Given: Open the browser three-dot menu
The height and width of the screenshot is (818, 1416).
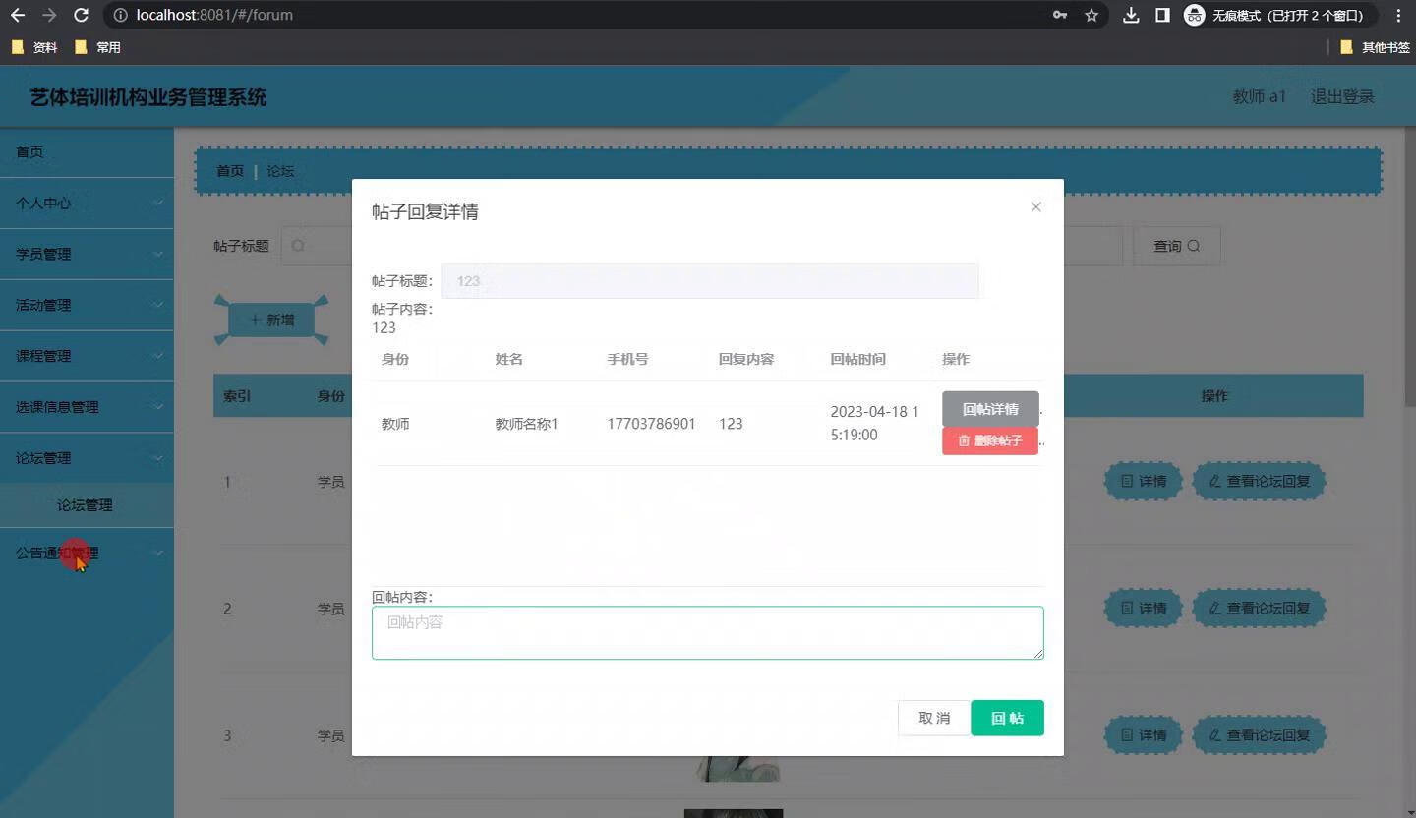Looking at the screenshot, I should point(1398,15).
